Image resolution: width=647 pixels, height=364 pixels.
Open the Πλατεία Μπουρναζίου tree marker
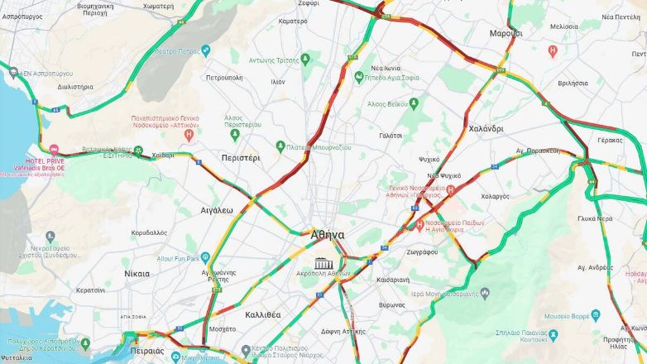point(280,146)
